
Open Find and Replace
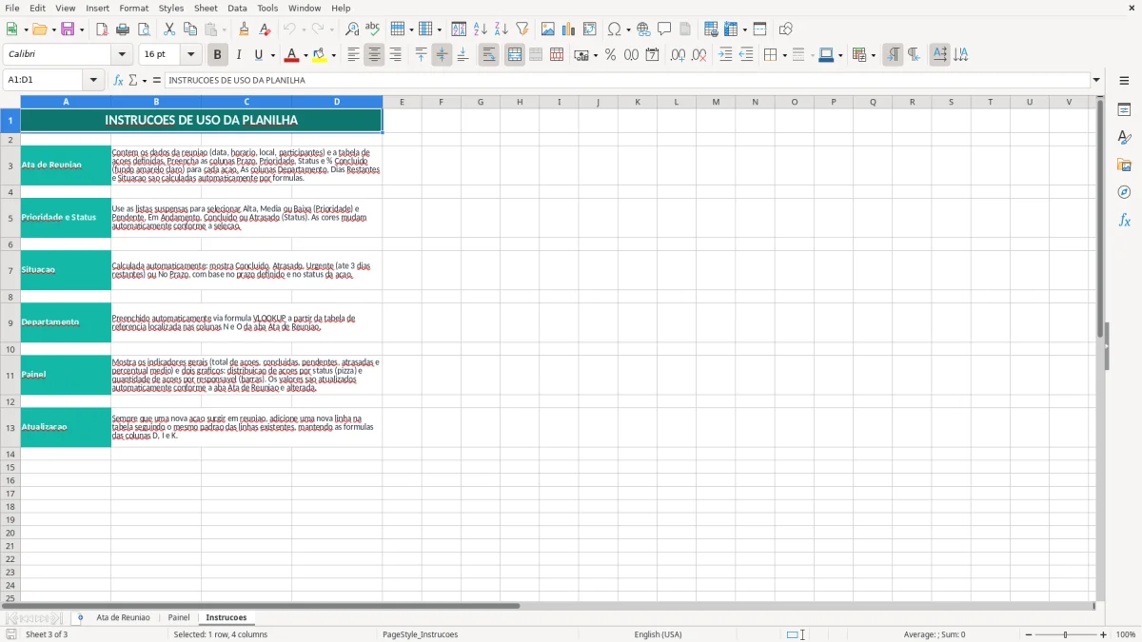[352, 29]
